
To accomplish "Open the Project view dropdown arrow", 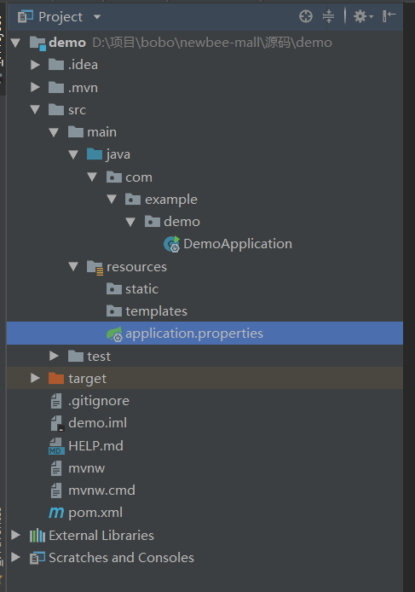I will click(x=97, y=17).
